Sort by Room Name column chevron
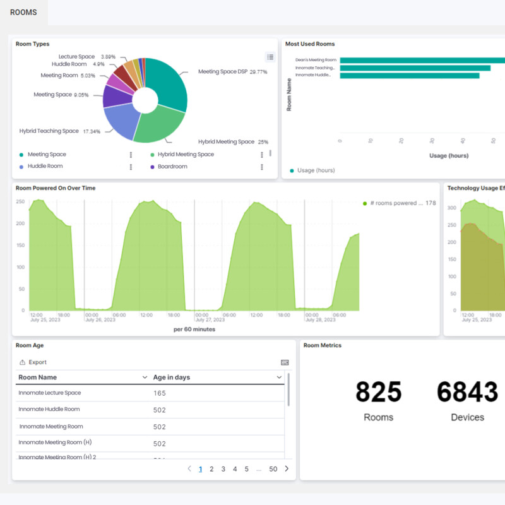The width and height of the screenshot is (505, 505). [145, 377]
